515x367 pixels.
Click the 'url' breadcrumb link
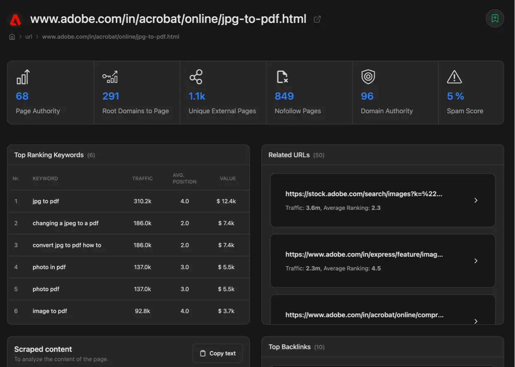(x=29, y=36)
